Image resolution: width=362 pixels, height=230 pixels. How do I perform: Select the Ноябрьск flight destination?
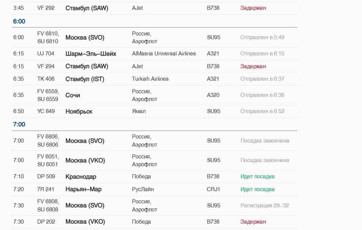tap(79, 111)
